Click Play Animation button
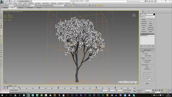Screen dimensions: 172x97 [157, 90]
